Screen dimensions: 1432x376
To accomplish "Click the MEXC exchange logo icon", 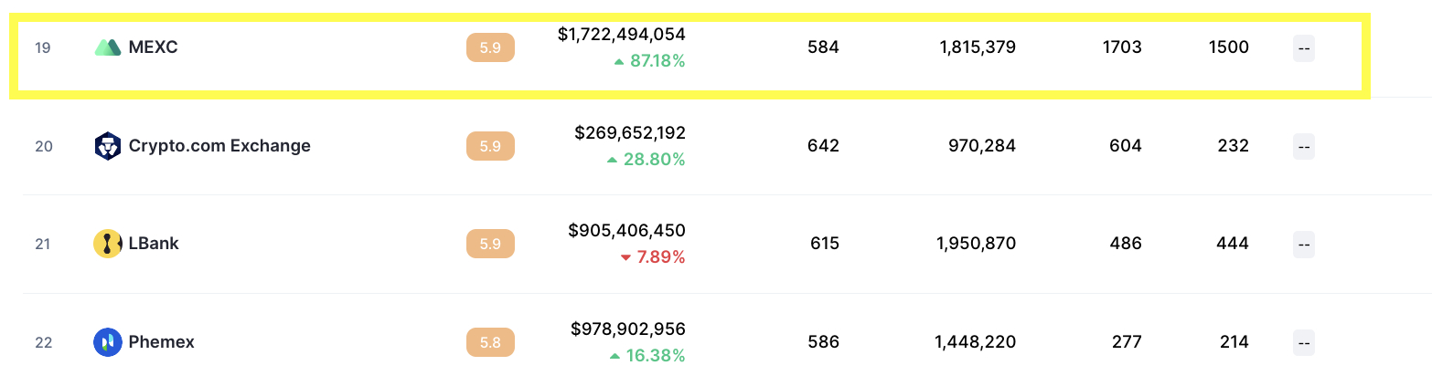I will [108, 47].
